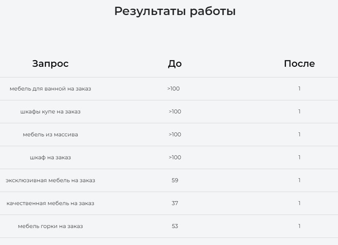Image resolution: width=338 pixels, height=245 pixels.
Task: Click "После" value for "эксклюзивная мебель на заказ"
Action: tap(299, 180)
